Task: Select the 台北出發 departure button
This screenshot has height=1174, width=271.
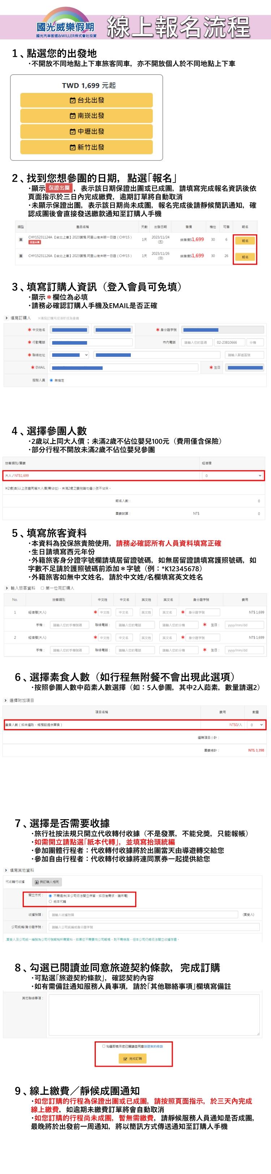Action: 86,100
